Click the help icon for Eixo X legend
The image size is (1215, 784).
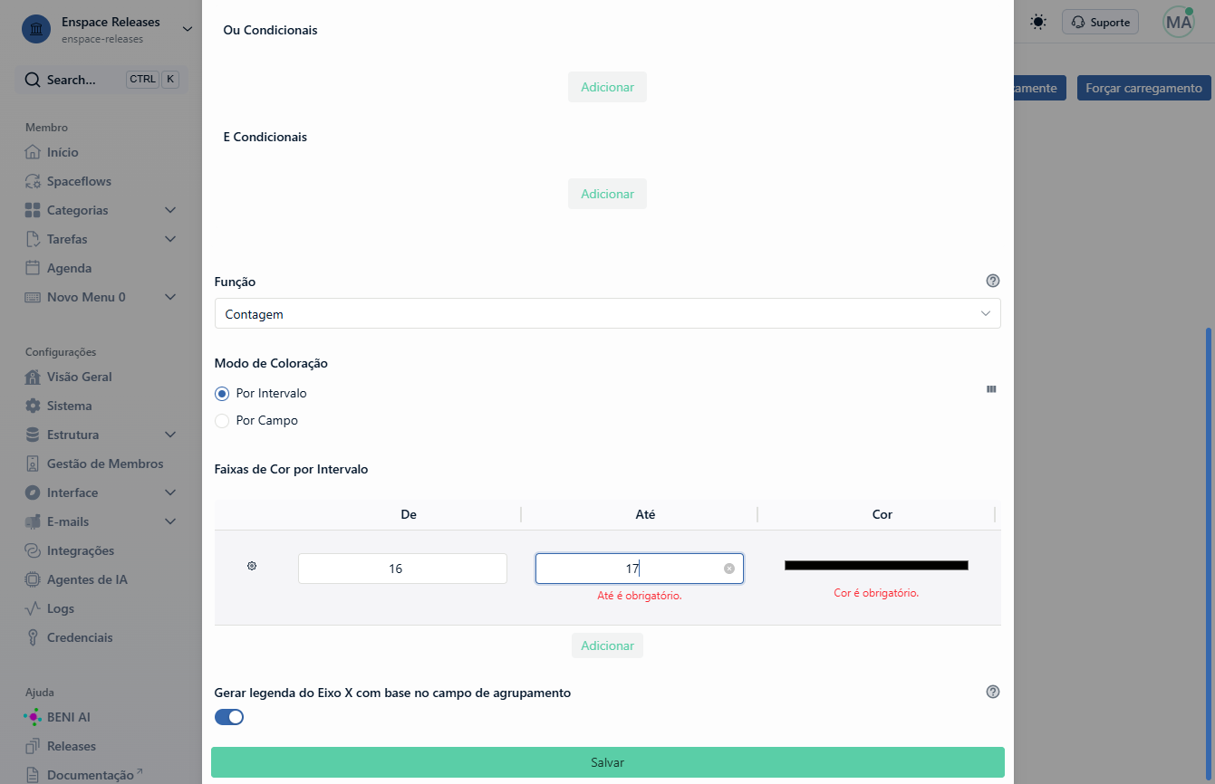pyautogui.click(x=993, y=692)
